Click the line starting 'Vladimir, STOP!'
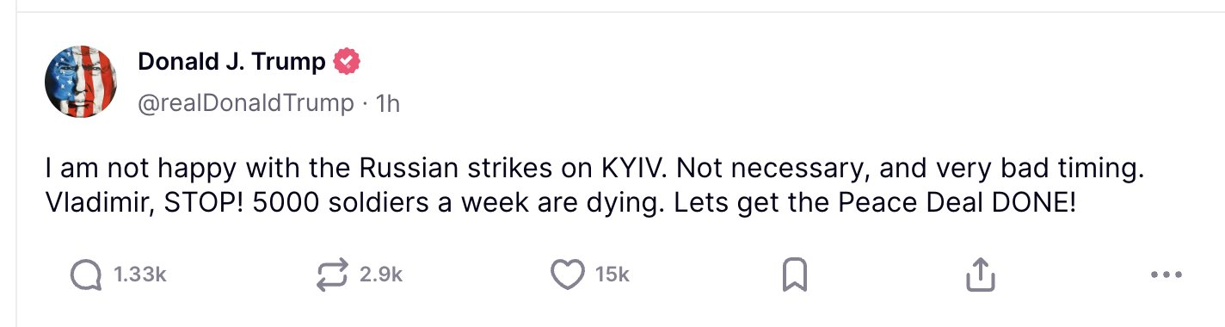The width and height of the screenshot is (1225, 327). [561, 207]
